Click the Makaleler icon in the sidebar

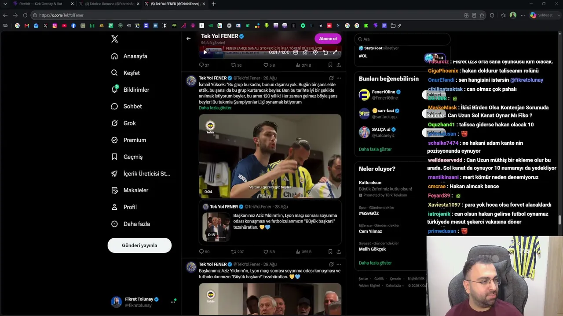pos(114,190)
